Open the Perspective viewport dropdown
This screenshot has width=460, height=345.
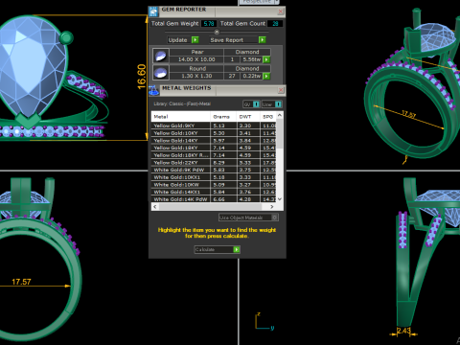click(x=277, y=2)
